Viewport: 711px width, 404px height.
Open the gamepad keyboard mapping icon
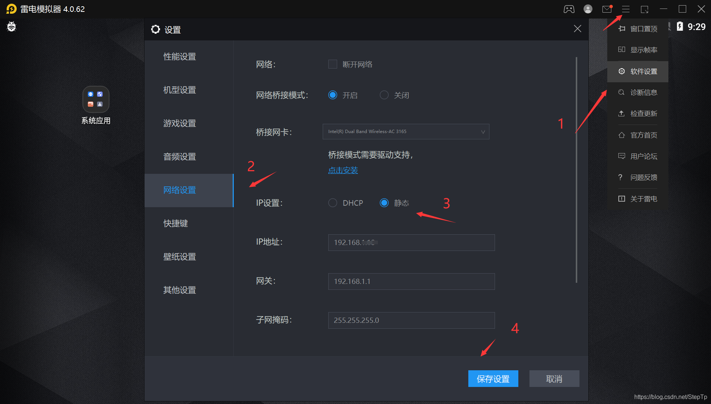569,9
